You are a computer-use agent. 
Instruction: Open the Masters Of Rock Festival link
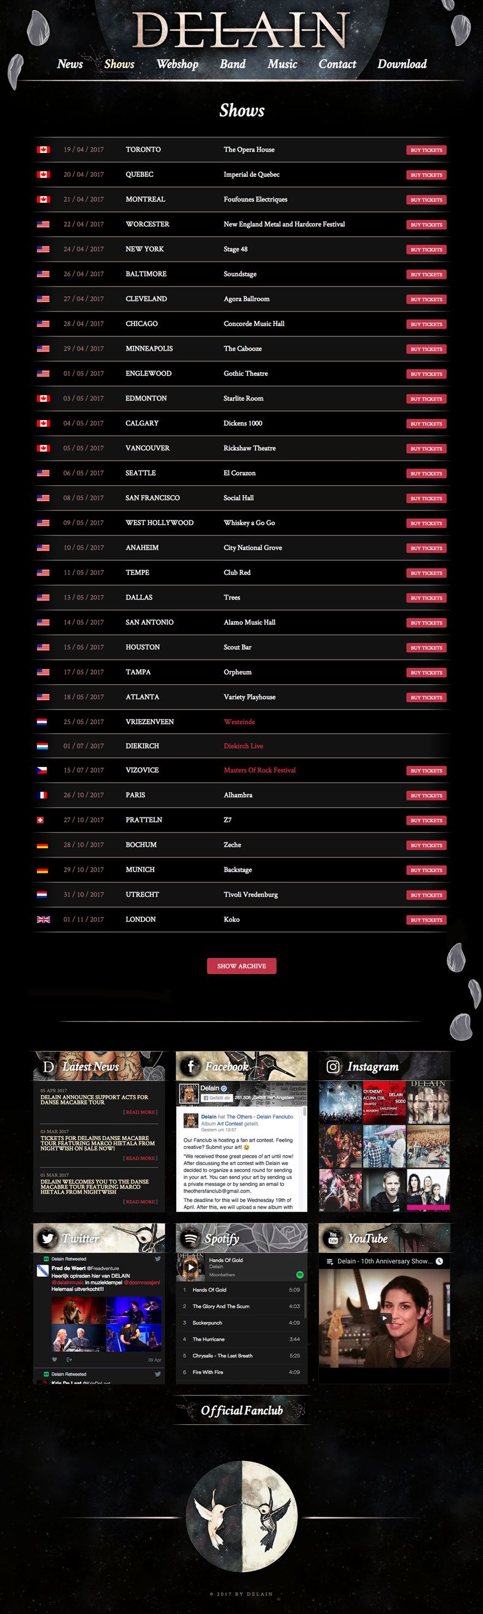click(260, 770)
